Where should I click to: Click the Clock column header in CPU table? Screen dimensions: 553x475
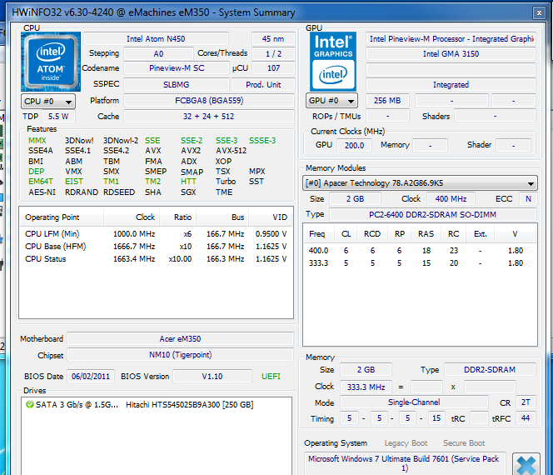click(132, 217)
